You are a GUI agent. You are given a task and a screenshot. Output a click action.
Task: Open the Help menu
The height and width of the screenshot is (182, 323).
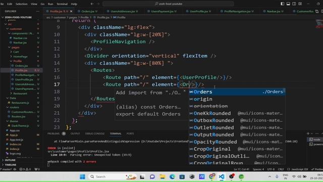(x=74, y=4)
